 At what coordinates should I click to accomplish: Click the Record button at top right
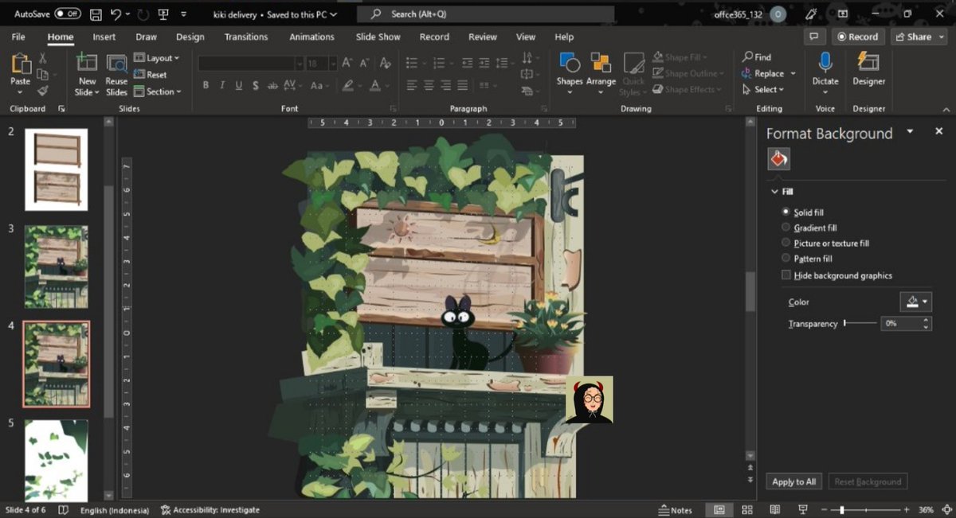[x=857, y=37]
